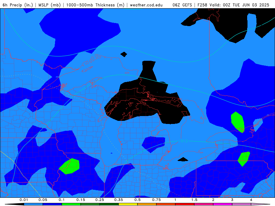The height and width of the screenshot is (206, 275).
Task: Click the legend value '3'
Action: pyautogui.click(x=232, y=200)
